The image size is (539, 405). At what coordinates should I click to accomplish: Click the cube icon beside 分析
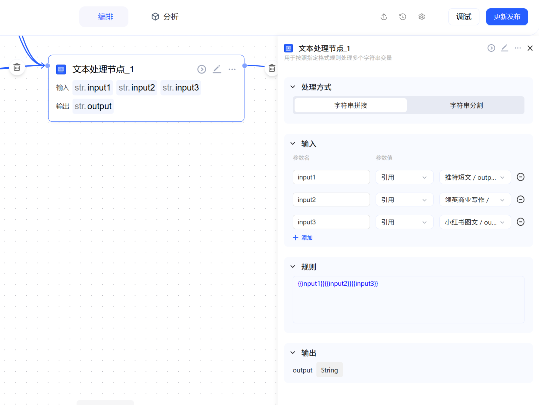[155, 17]
